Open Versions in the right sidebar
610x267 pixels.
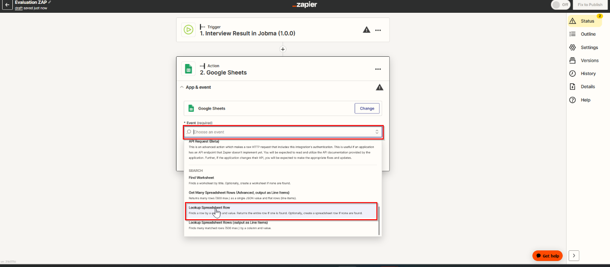(584, 61)
